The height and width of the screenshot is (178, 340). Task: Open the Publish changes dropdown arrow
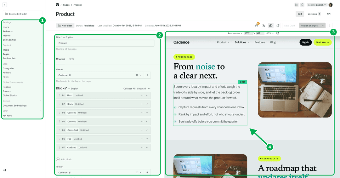[323, 26]
